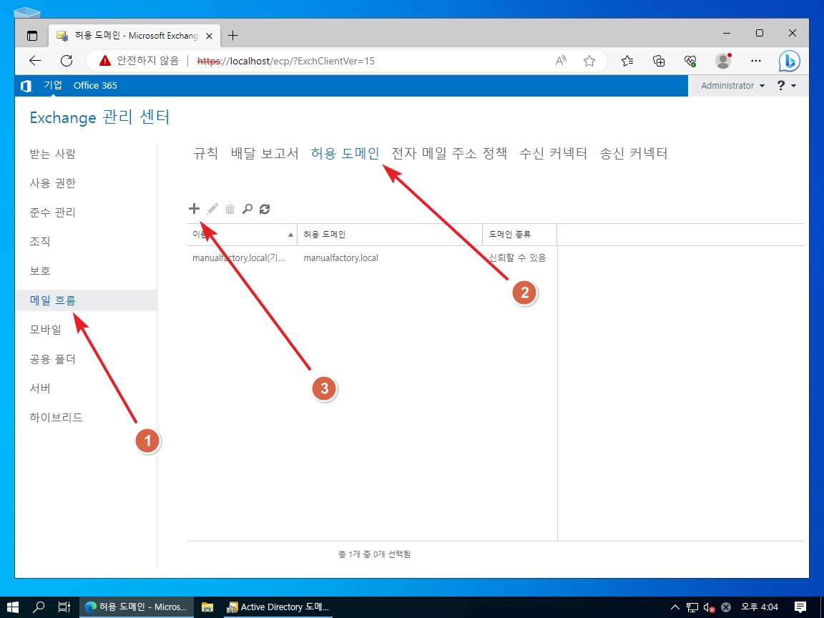Select 하이브리드 in left navigation

57,417
